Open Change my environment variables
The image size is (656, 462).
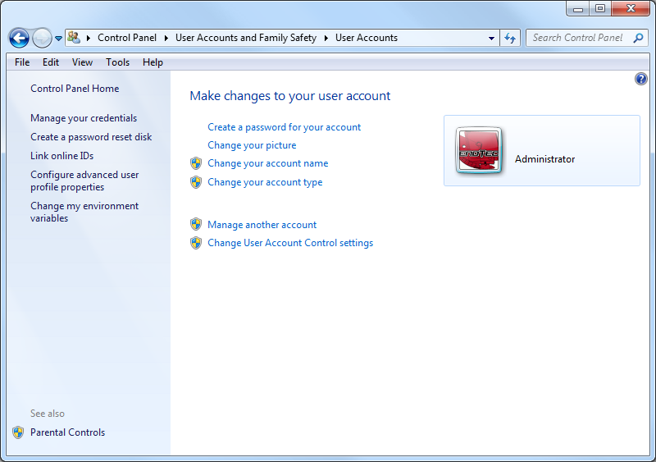84,212
